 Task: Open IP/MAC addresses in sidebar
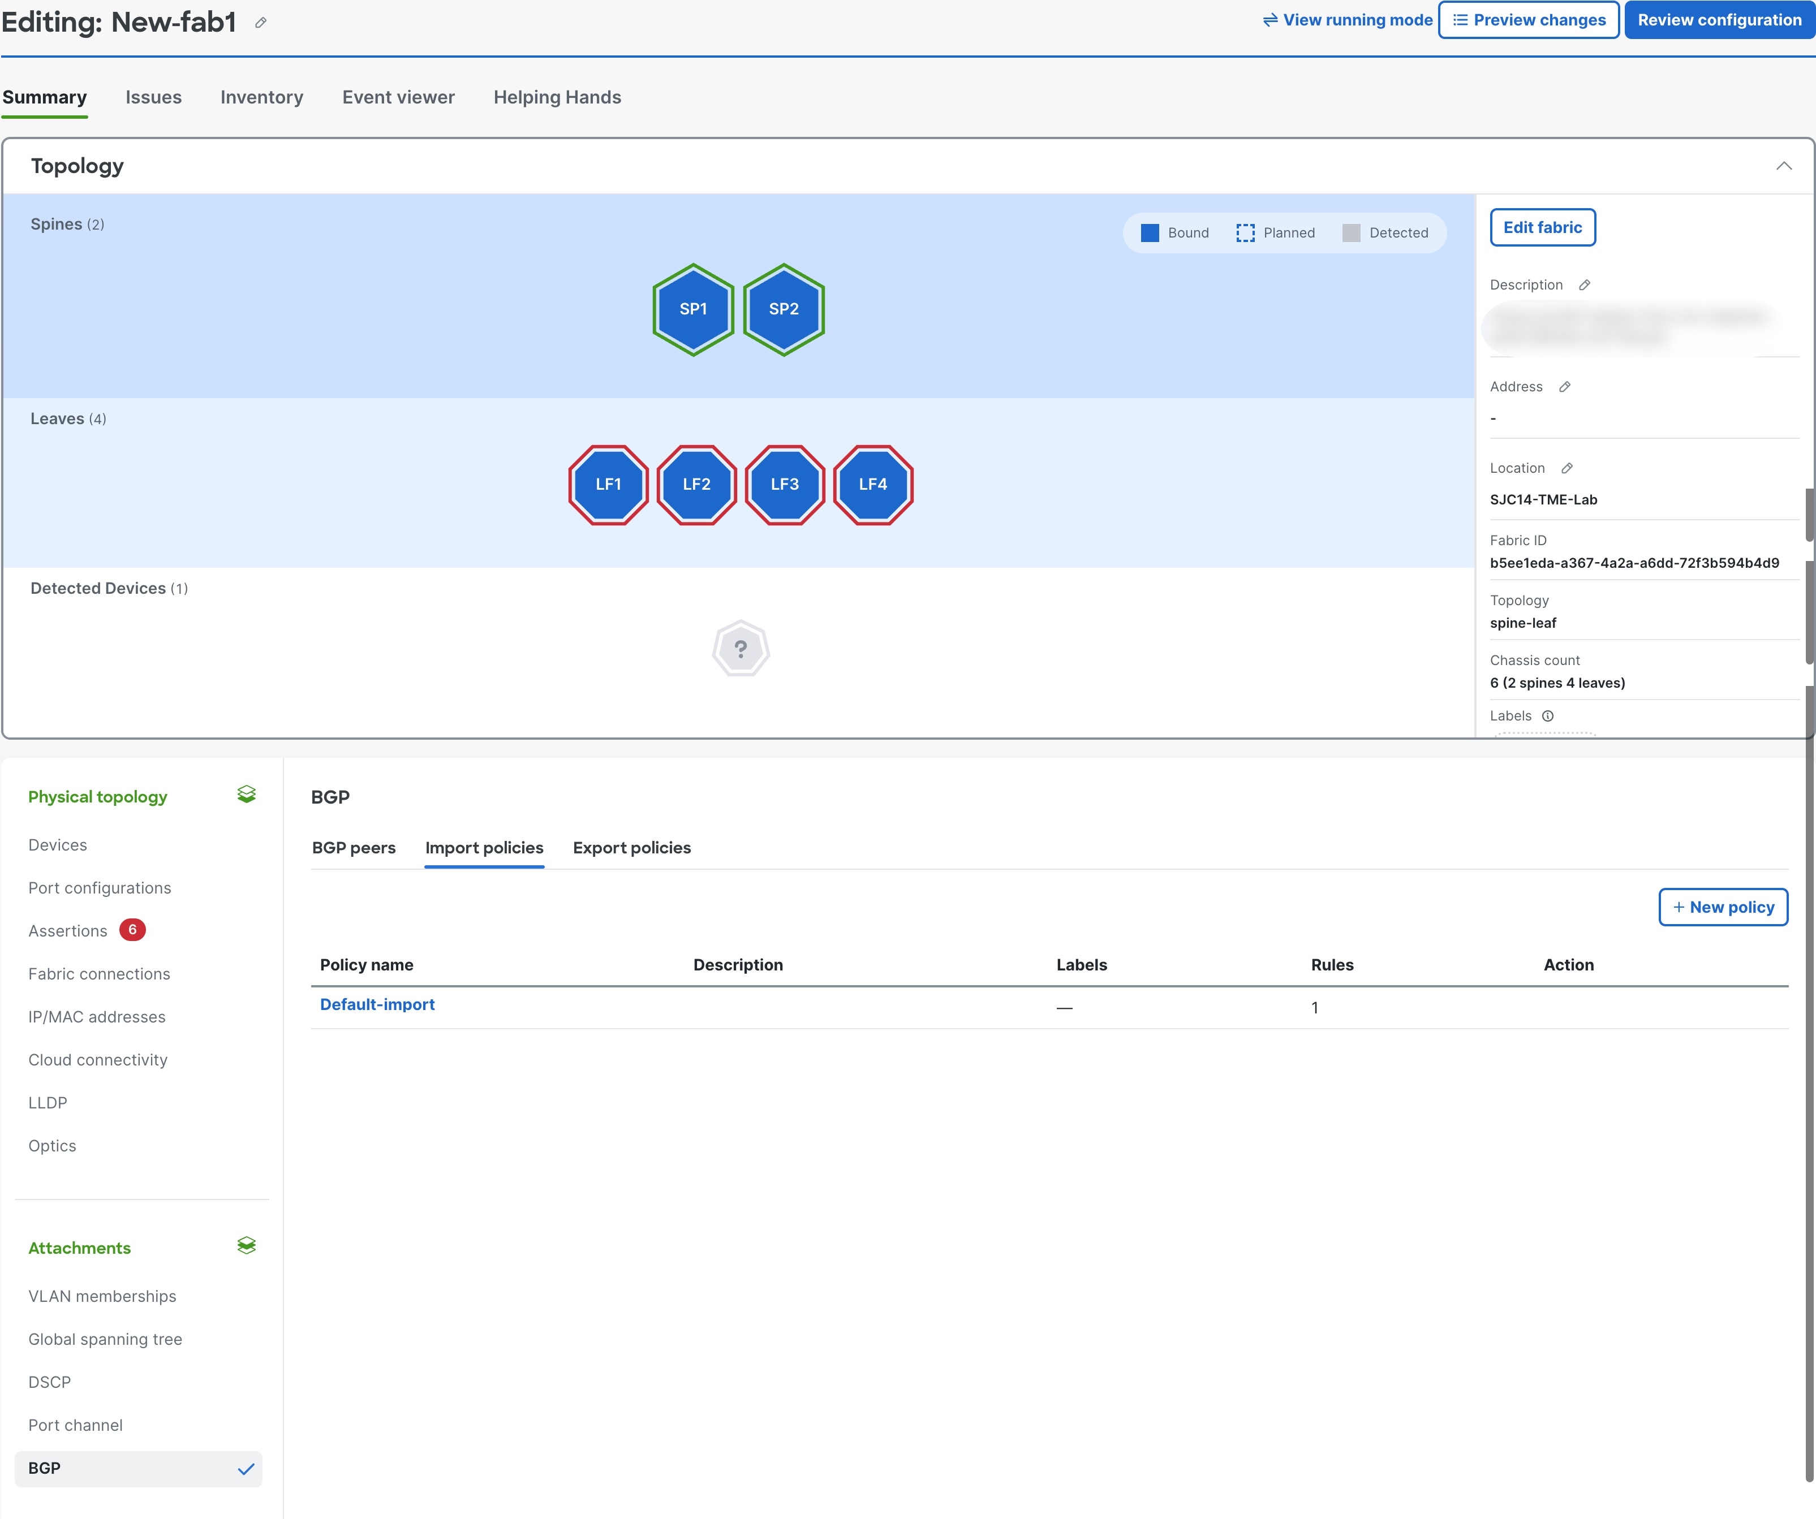point(97,1017)
